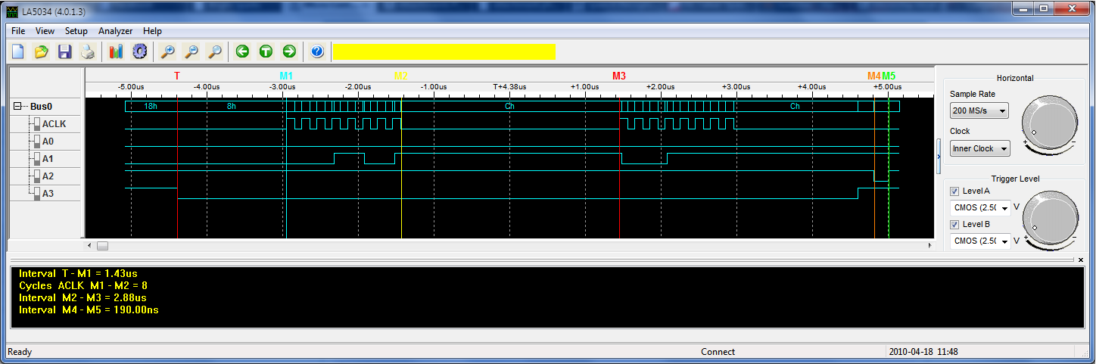Click the '2010-04-18 11:48' status entry
Viewport: 1096px width, 364px height.
point(923,352)
